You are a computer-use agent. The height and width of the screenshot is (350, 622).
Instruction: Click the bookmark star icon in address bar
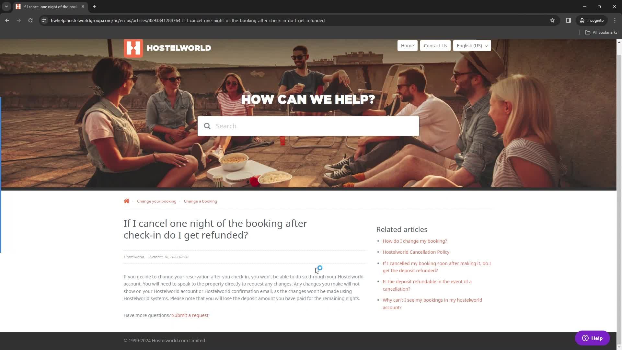(552, 20)
